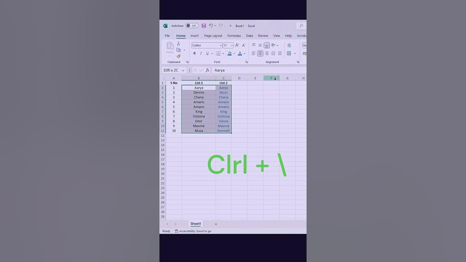
Task: Open the File menu
Action: (167, 36)
